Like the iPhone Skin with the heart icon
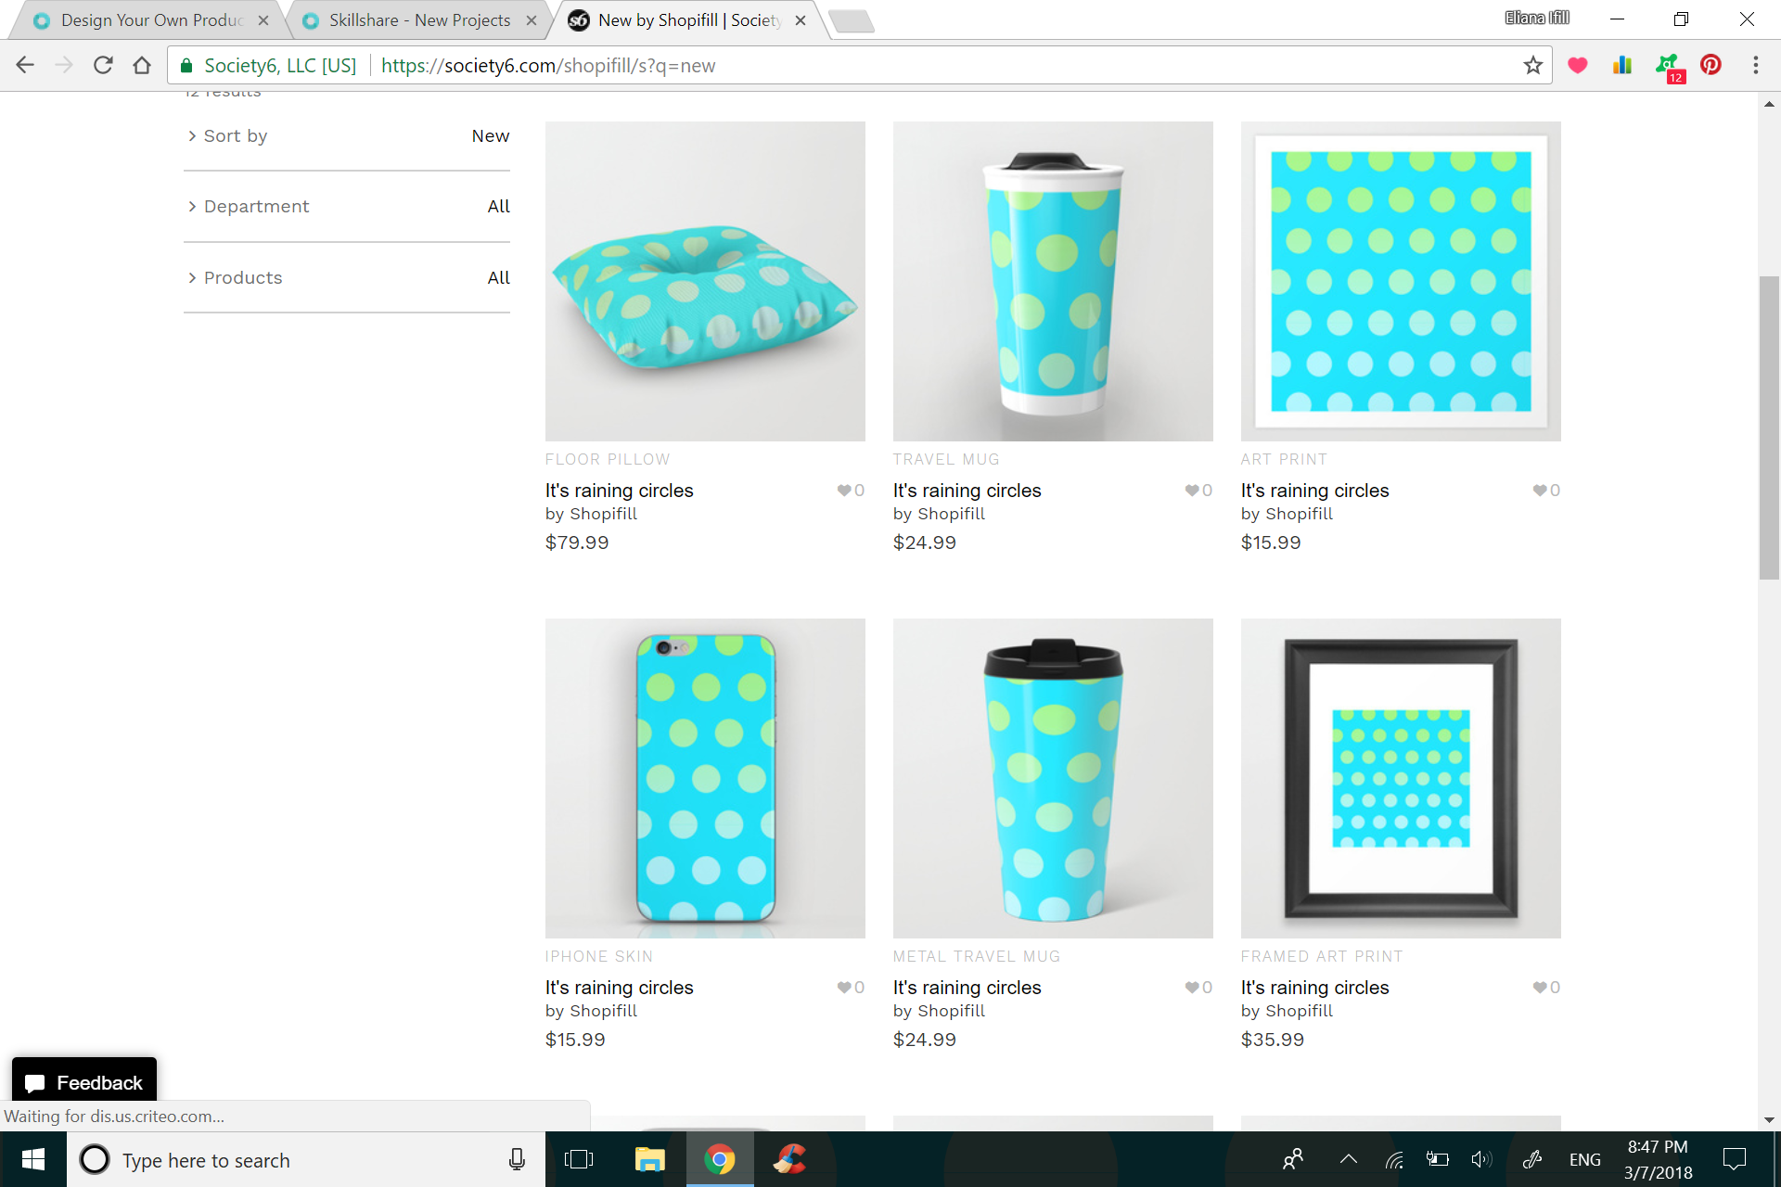This screenshot has height=1187, width=1781. click(x=844, y=988)
